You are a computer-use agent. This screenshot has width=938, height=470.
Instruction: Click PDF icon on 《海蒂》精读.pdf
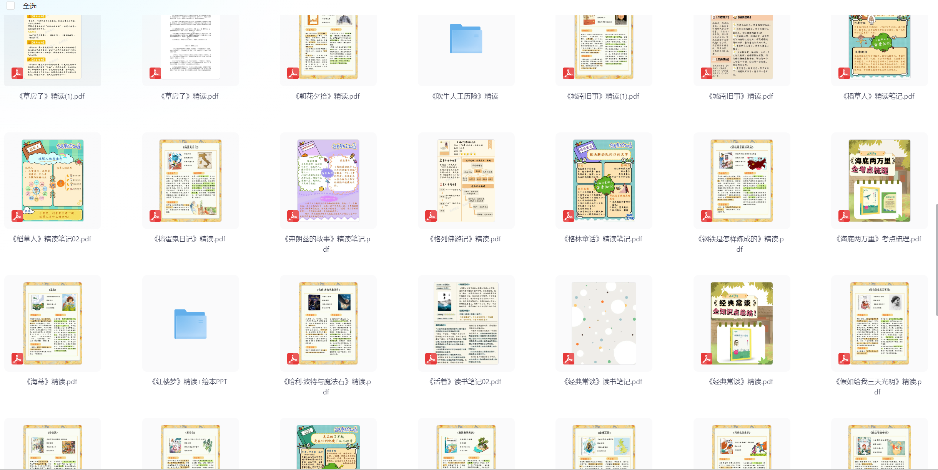pos(17,359)
